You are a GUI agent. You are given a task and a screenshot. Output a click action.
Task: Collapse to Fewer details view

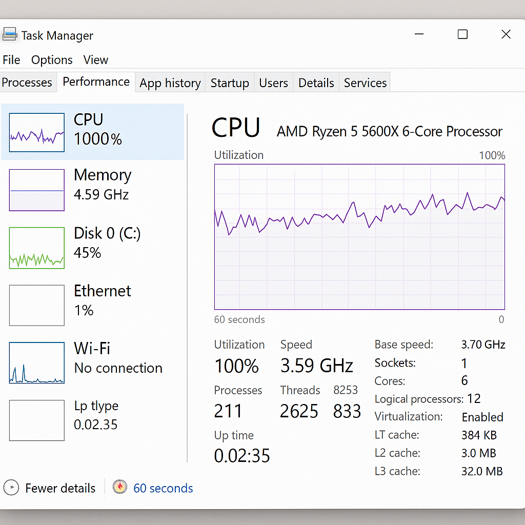click(x=59, y=488)
